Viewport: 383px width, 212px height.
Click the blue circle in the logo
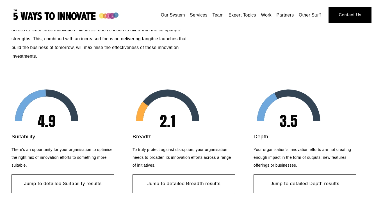click(116, 15)
